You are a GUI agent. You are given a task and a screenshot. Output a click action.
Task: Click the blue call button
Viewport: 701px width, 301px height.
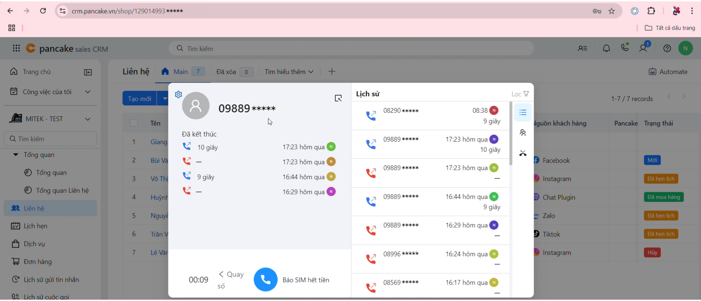(x=265, y=279)
